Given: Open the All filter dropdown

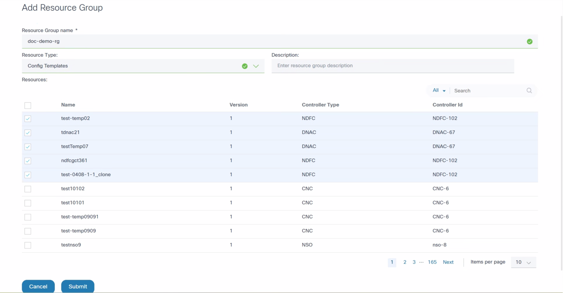Looking at the screenshot, I should (x=439, y=90).
